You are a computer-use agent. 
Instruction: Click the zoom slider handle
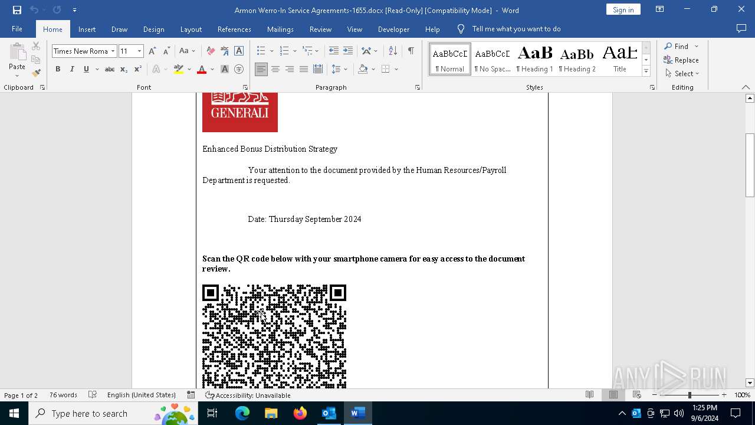tap(690, 395)
